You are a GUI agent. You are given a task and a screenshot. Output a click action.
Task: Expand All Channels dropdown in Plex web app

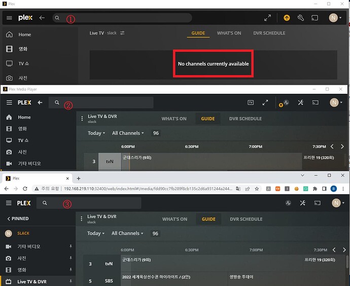127,233
